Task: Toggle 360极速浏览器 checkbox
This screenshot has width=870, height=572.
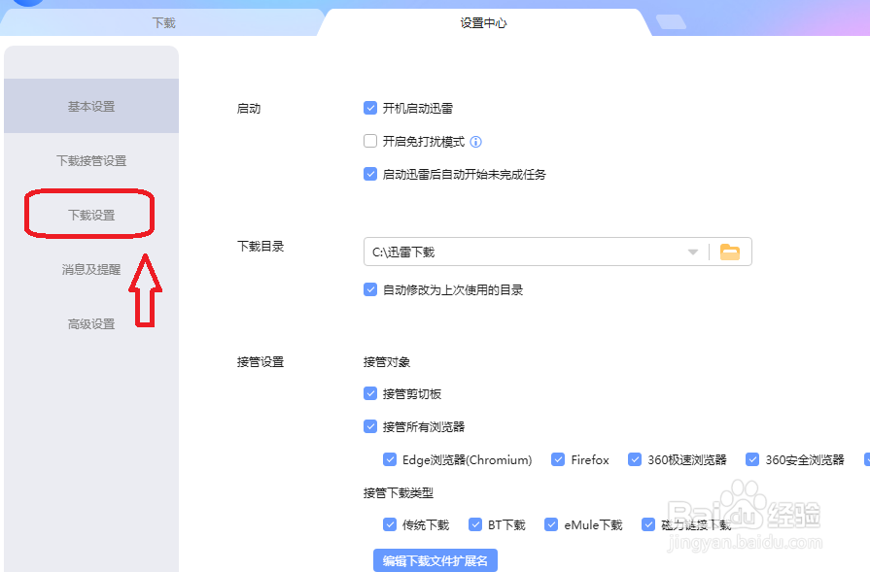Action: click(x=634, y=459)
